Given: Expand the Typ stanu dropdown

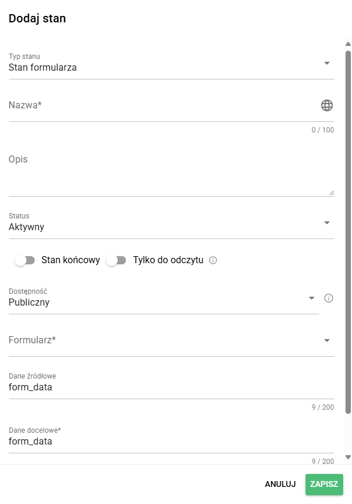Looking at the screenshot, I should 171,64.
